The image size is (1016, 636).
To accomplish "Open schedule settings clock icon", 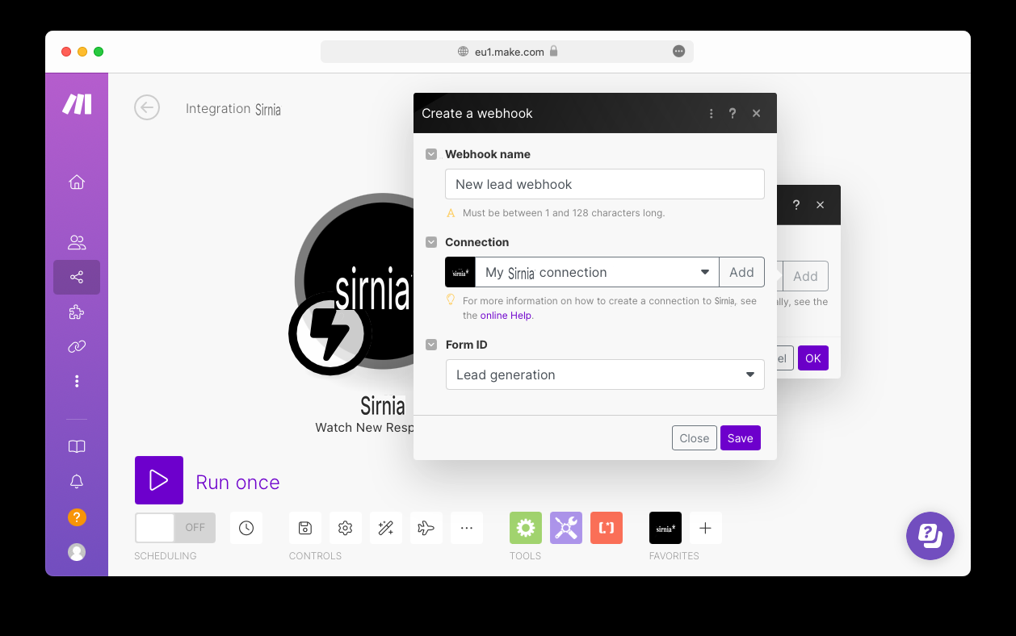I will click(x=246, y=528).
